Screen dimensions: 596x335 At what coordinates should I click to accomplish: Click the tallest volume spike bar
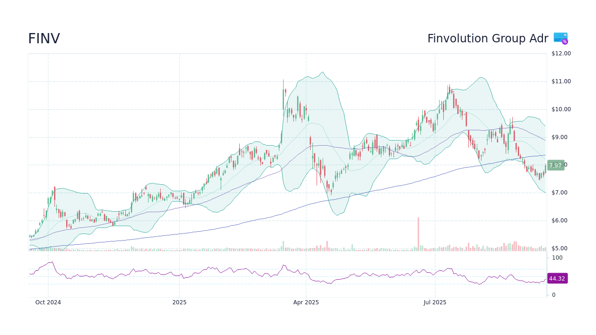tap(419, 233)
